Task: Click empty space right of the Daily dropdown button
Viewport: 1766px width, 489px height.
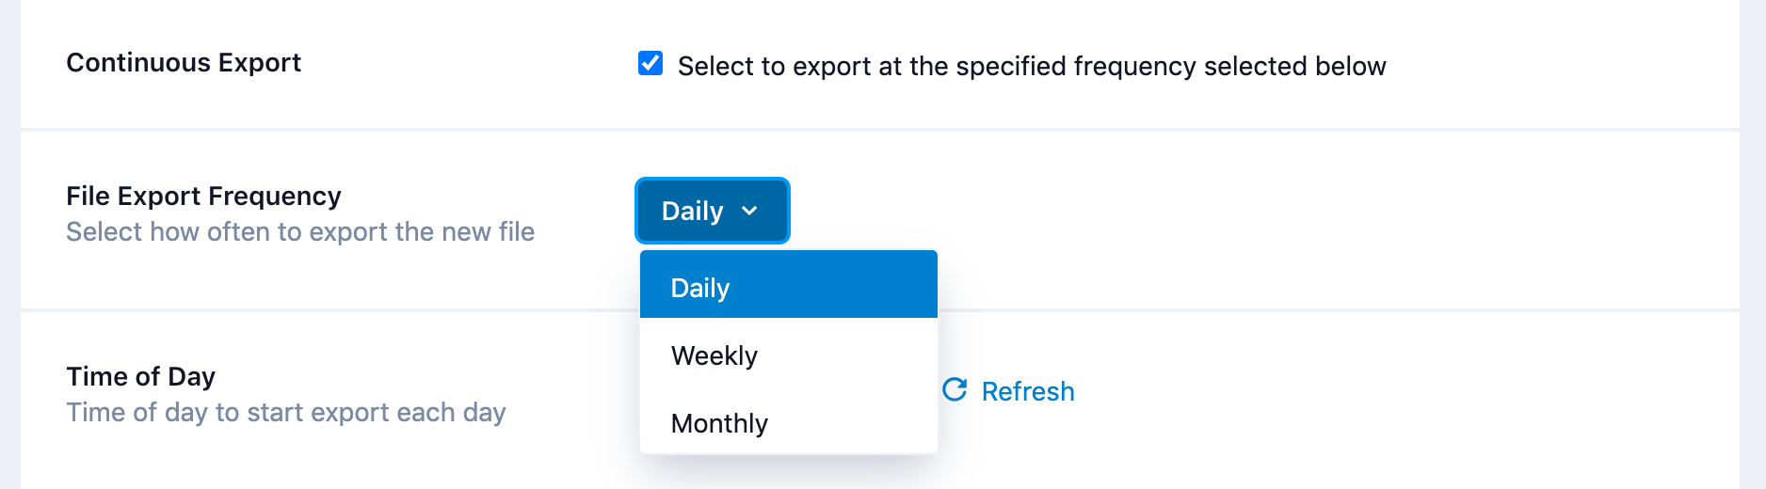Action: tap(1224, 211)
